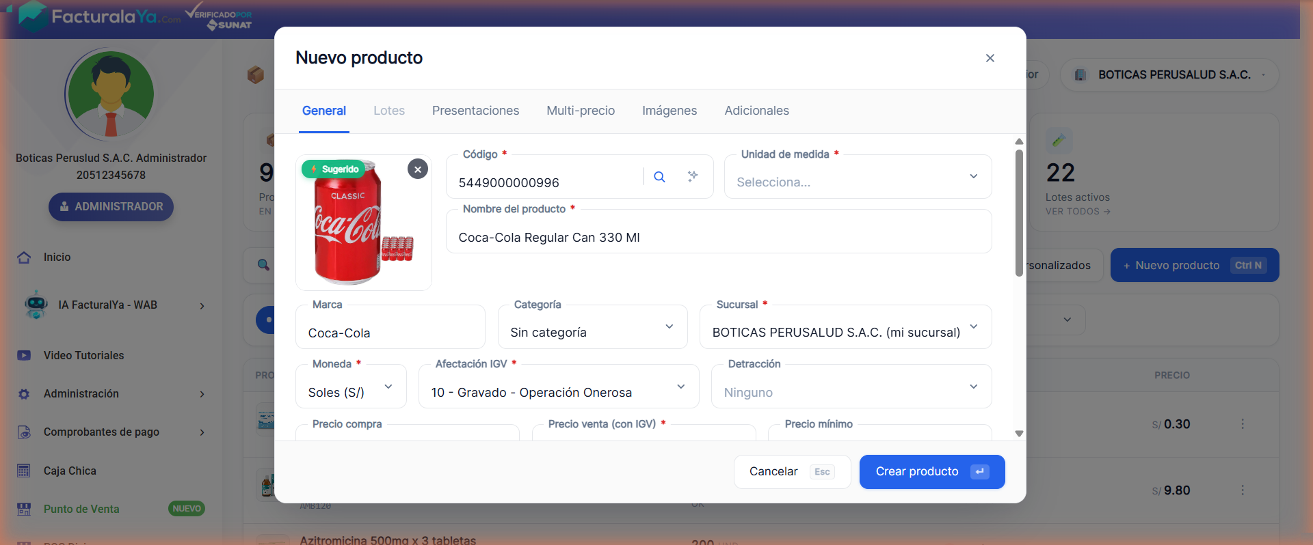Click the Inicio home icon in sidebar
This screenshot has height=545, width=1313.
coord(24,257)
